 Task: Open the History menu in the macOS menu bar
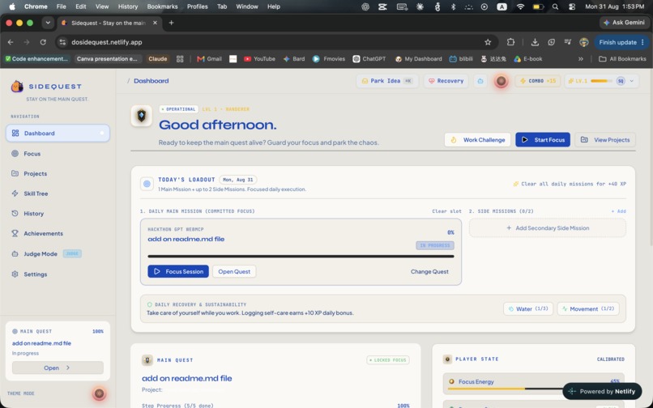click(x=128, y=6)
